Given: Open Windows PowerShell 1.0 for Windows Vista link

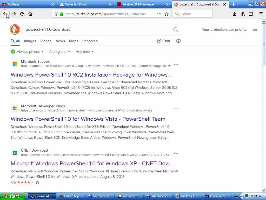Looking at the screenshot, I should point(88,119).
